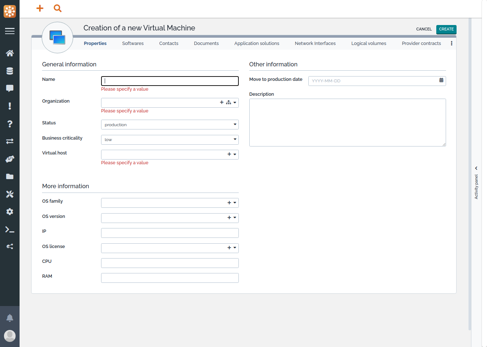Open the wrench and screwdriver tools icon
The height and width of the screenshot is (347, 487).
tap(10, 194)
